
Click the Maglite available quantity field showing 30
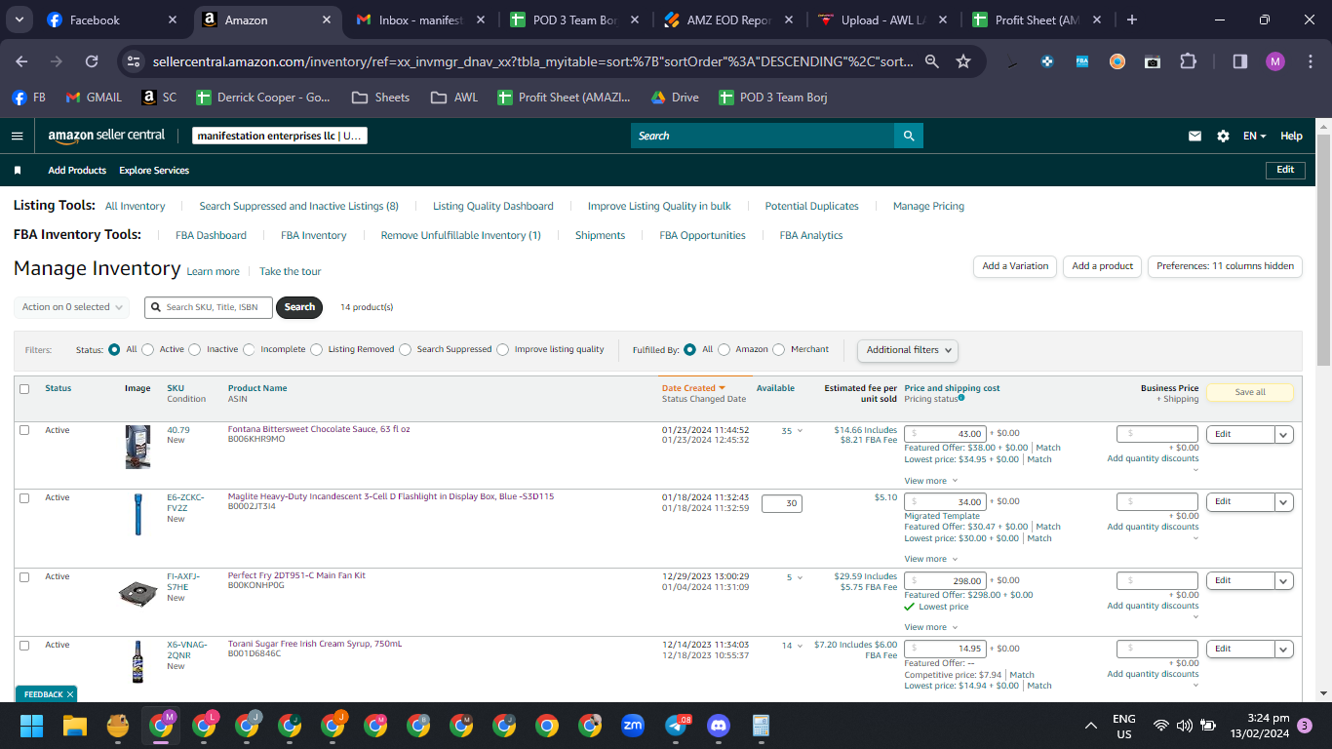tap(782, 504)
